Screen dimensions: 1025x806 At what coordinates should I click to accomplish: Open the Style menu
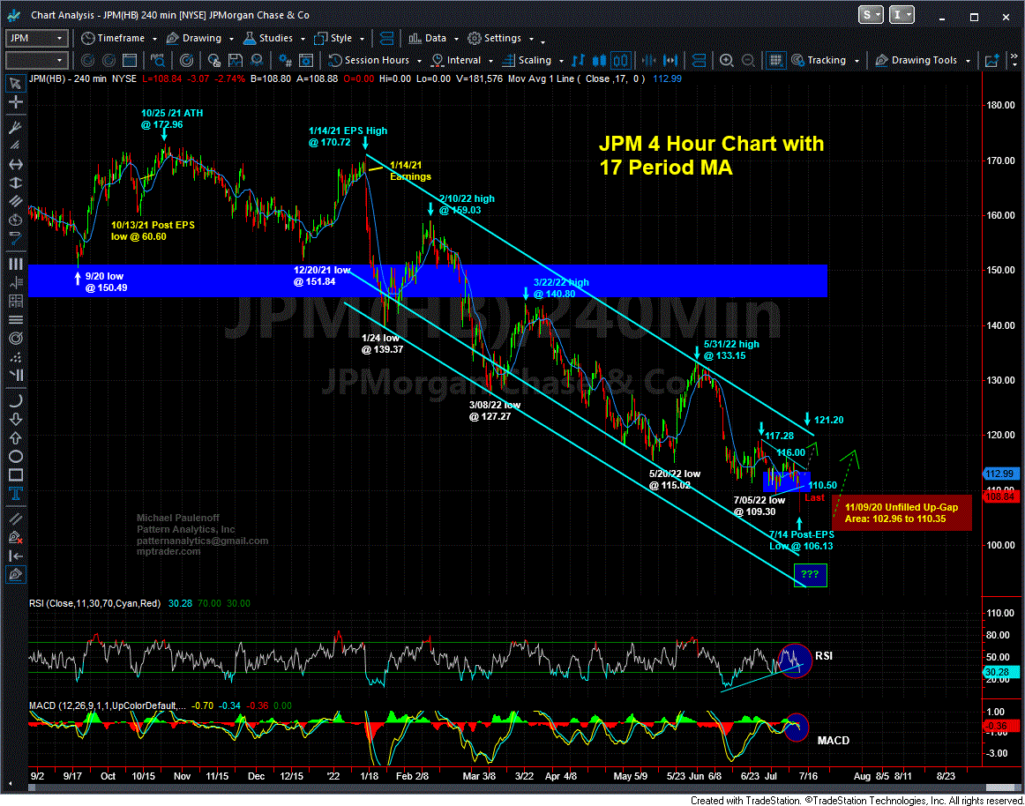tap(339, 38)
